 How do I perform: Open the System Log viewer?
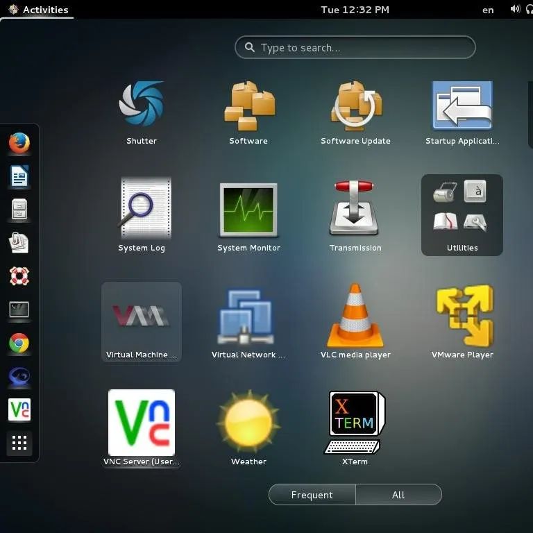click(142, 215)
